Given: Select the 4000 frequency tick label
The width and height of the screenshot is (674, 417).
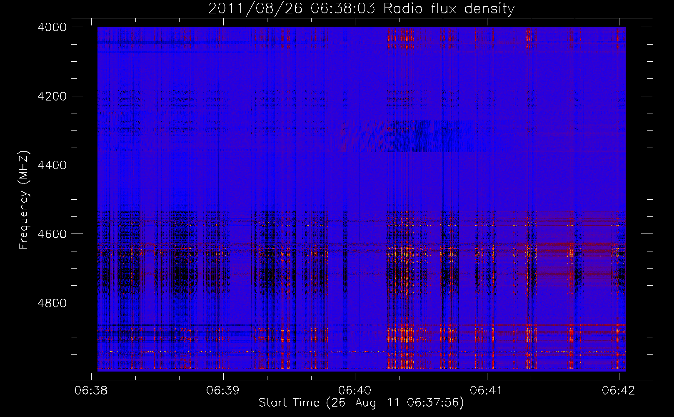Looking at the screenshot, I should 52,27.
